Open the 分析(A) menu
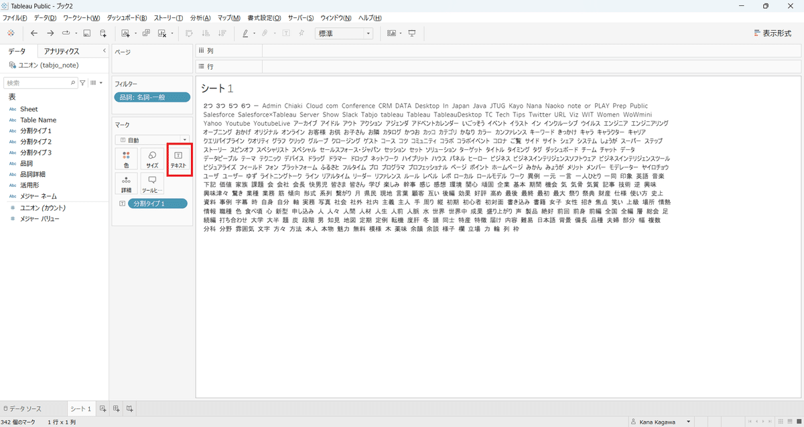804x427 pixels. click(x=200, y=18)
